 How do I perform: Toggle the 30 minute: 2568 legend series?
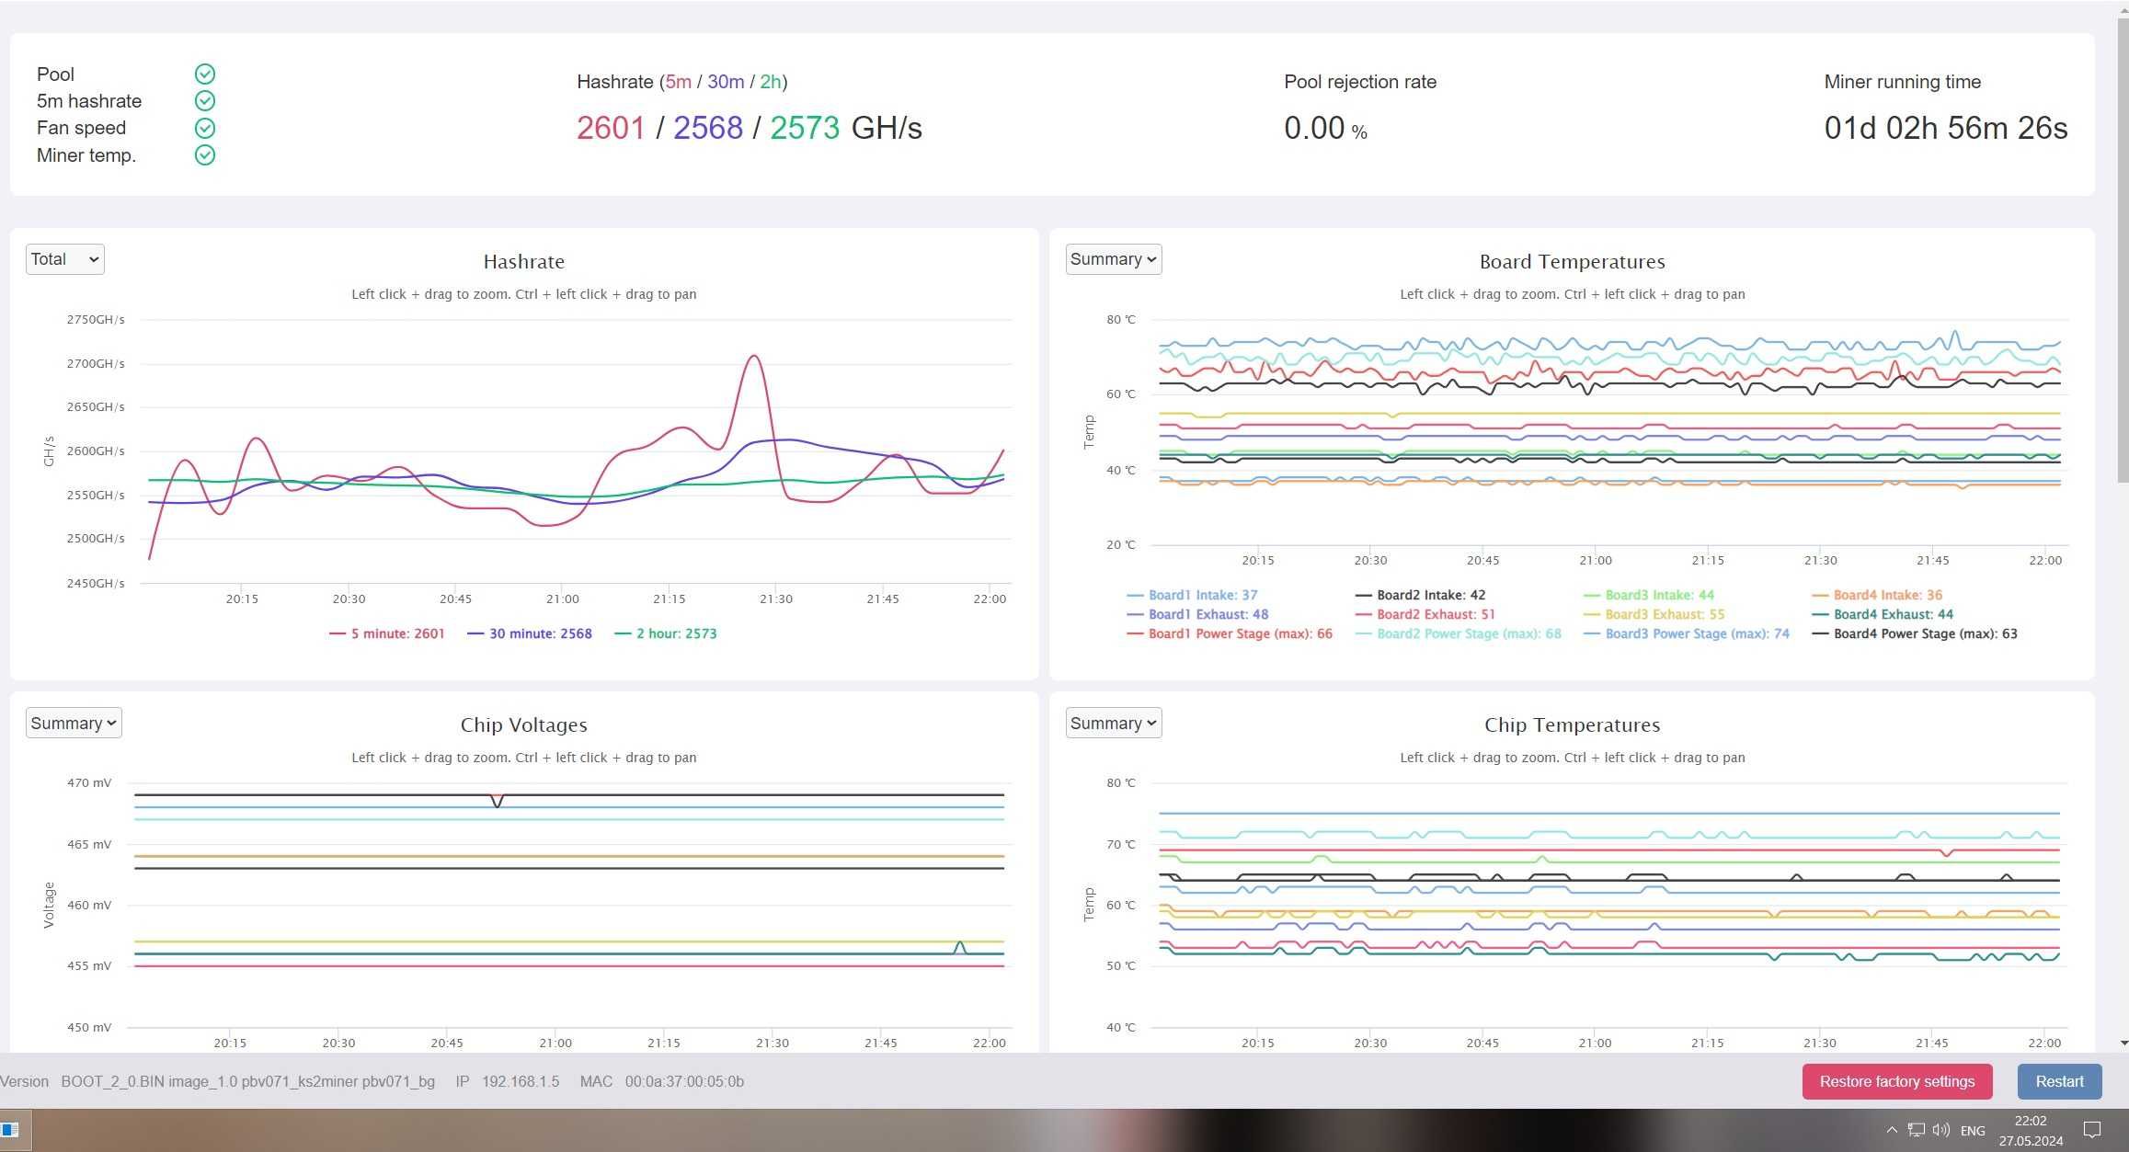[530, 633]
